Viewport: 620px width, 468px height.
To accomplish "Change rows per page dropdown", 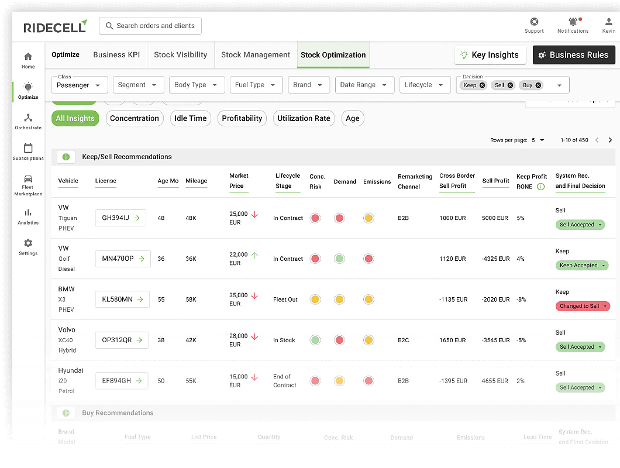I will pos(538,140).
